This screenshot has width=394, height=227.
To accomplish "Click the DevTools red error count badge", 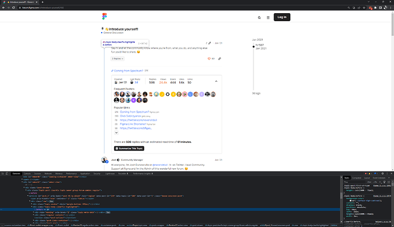I will point(366,174).
